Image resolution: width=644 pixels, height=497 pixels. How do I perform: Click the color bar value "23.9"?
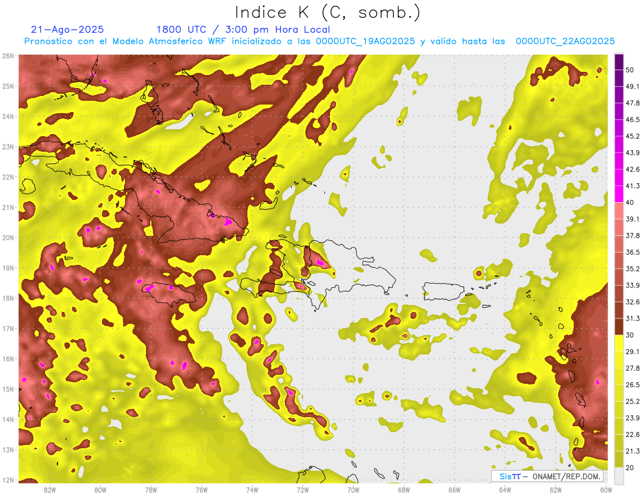coord(633,418)
